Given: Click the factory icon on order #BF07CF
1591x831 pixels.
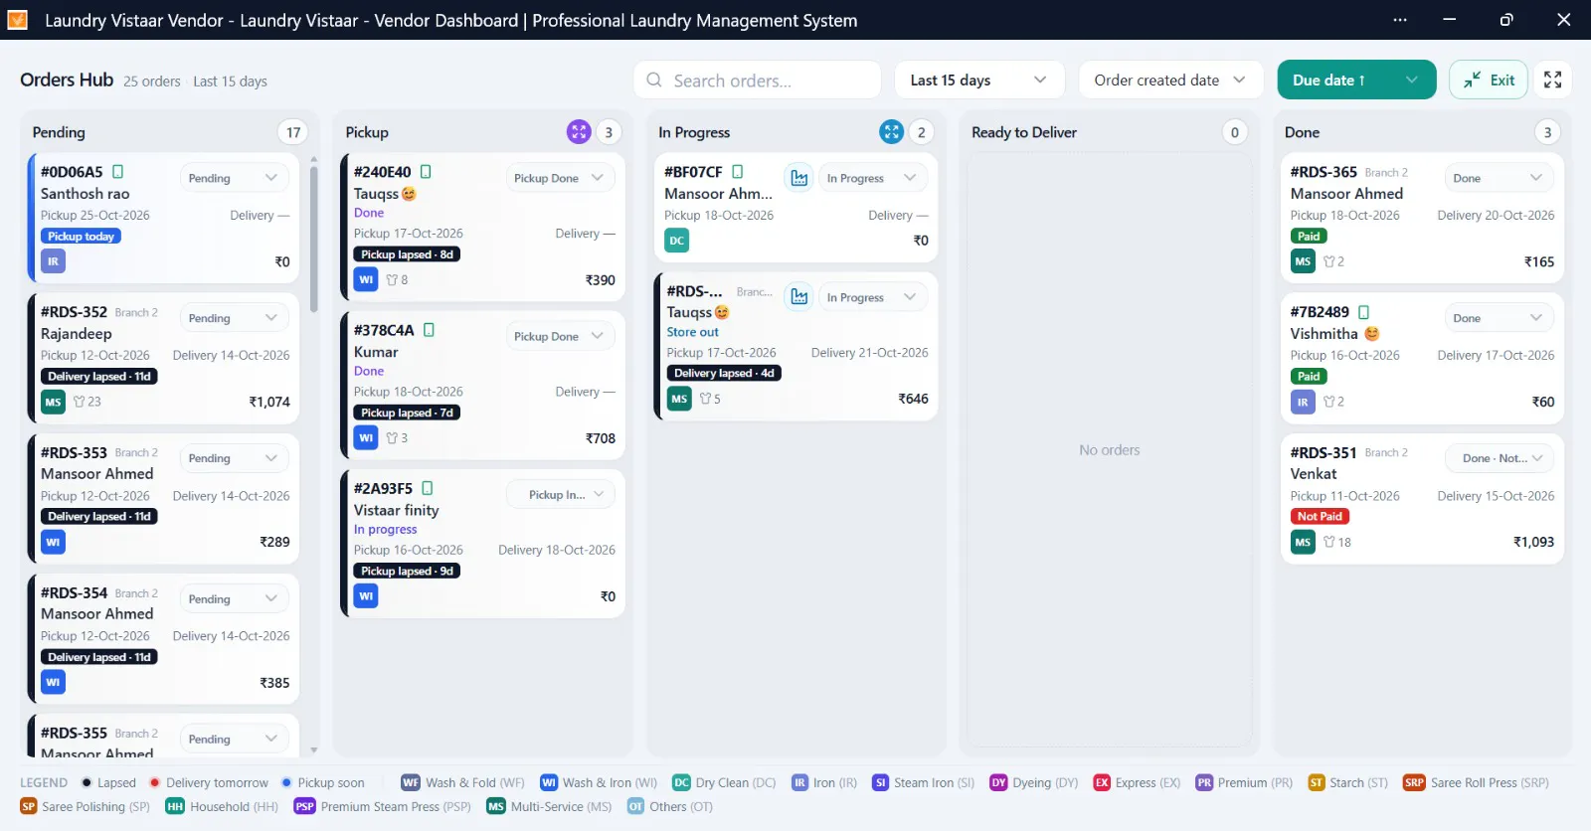Looking at the screenshot, I should [799, 178].
